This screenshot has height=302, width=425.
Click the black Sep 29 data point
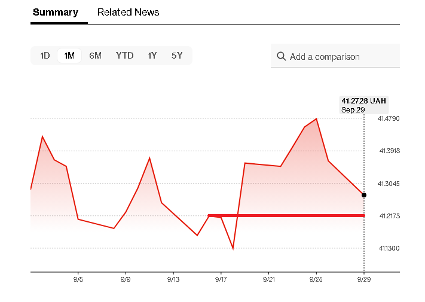coord(364,195)
